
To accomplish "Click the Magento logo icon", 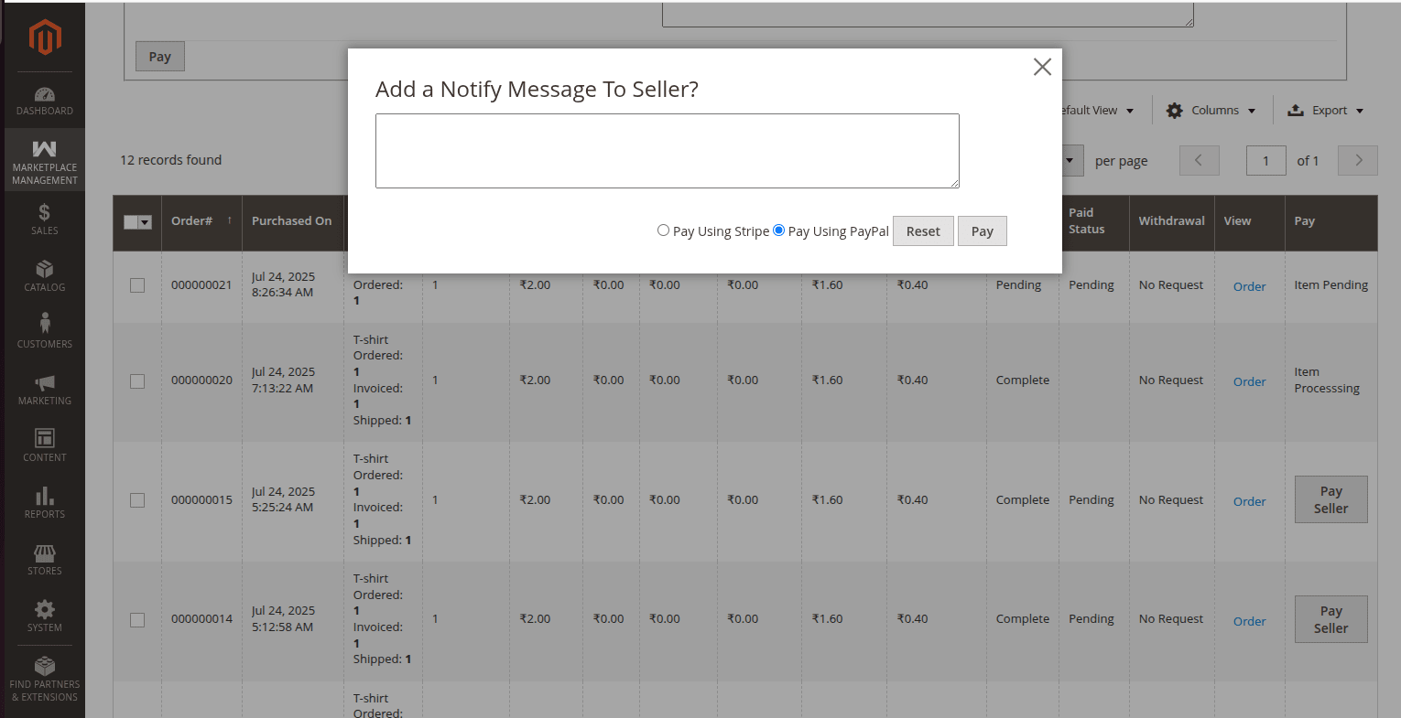I will point(45,38).
